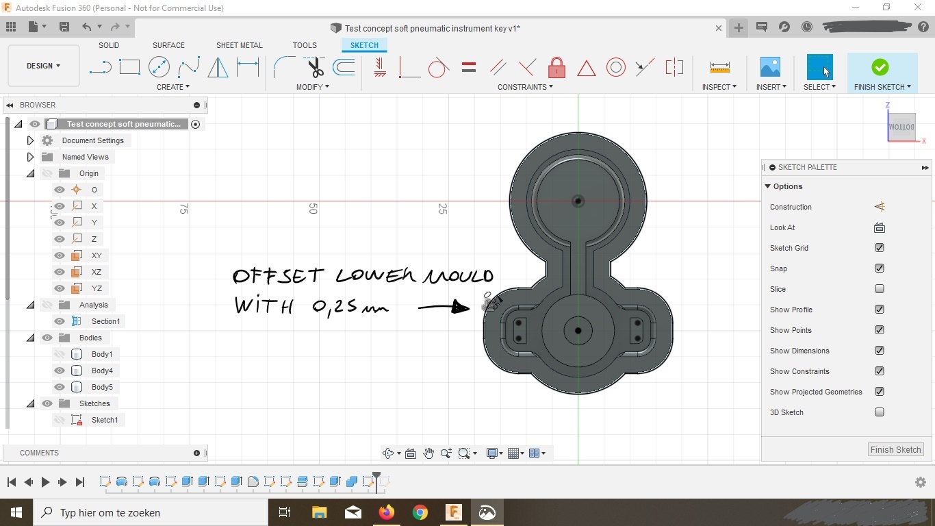Screen dimensions: 935x526
Task: Expand the Named Views node
Action: [30, 157]
